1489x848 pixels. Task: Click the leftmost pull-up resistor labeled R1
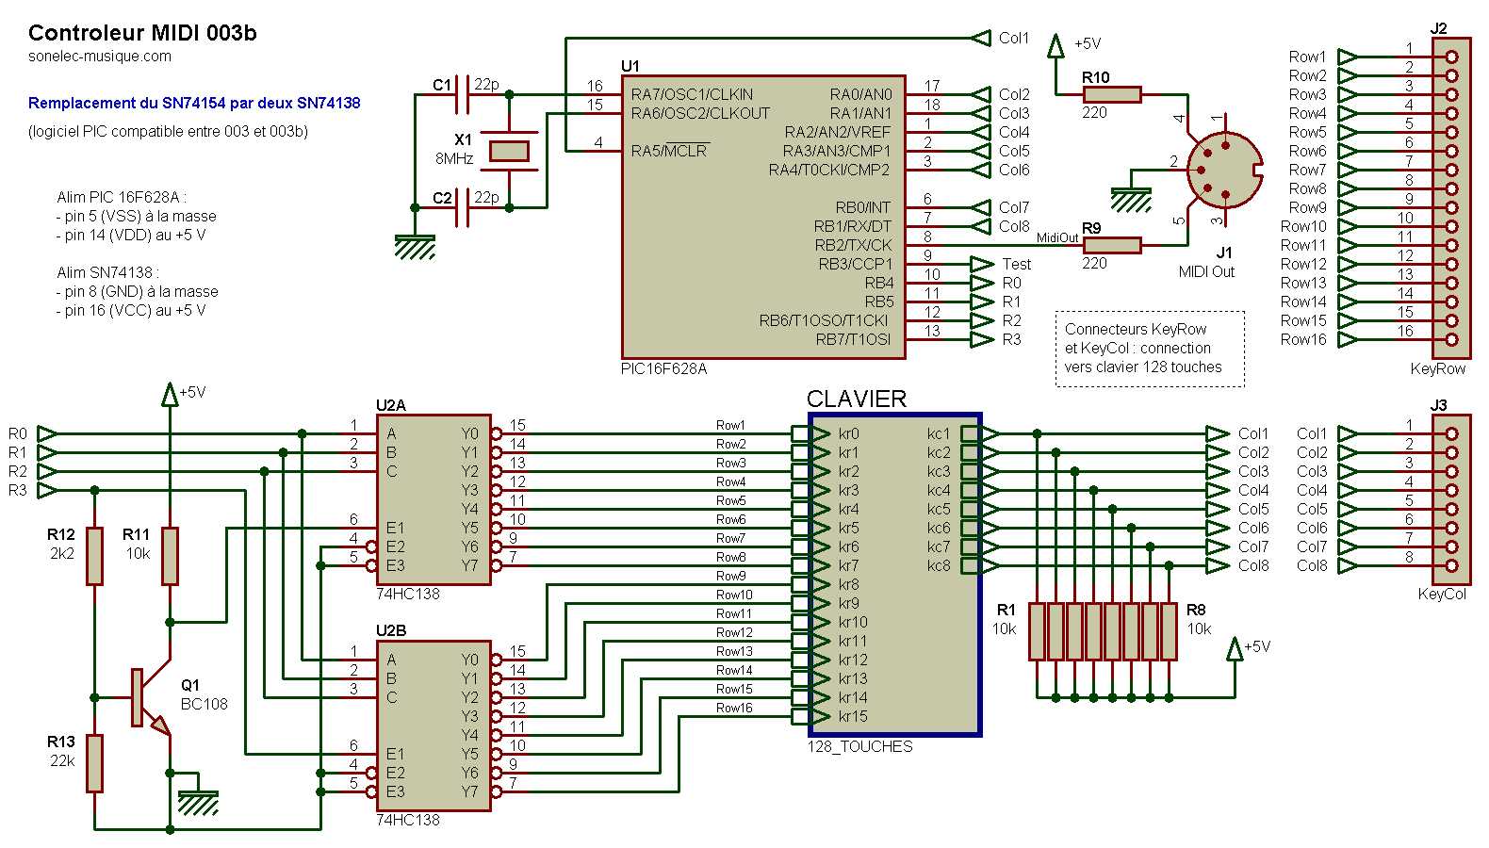point(1037,631)
